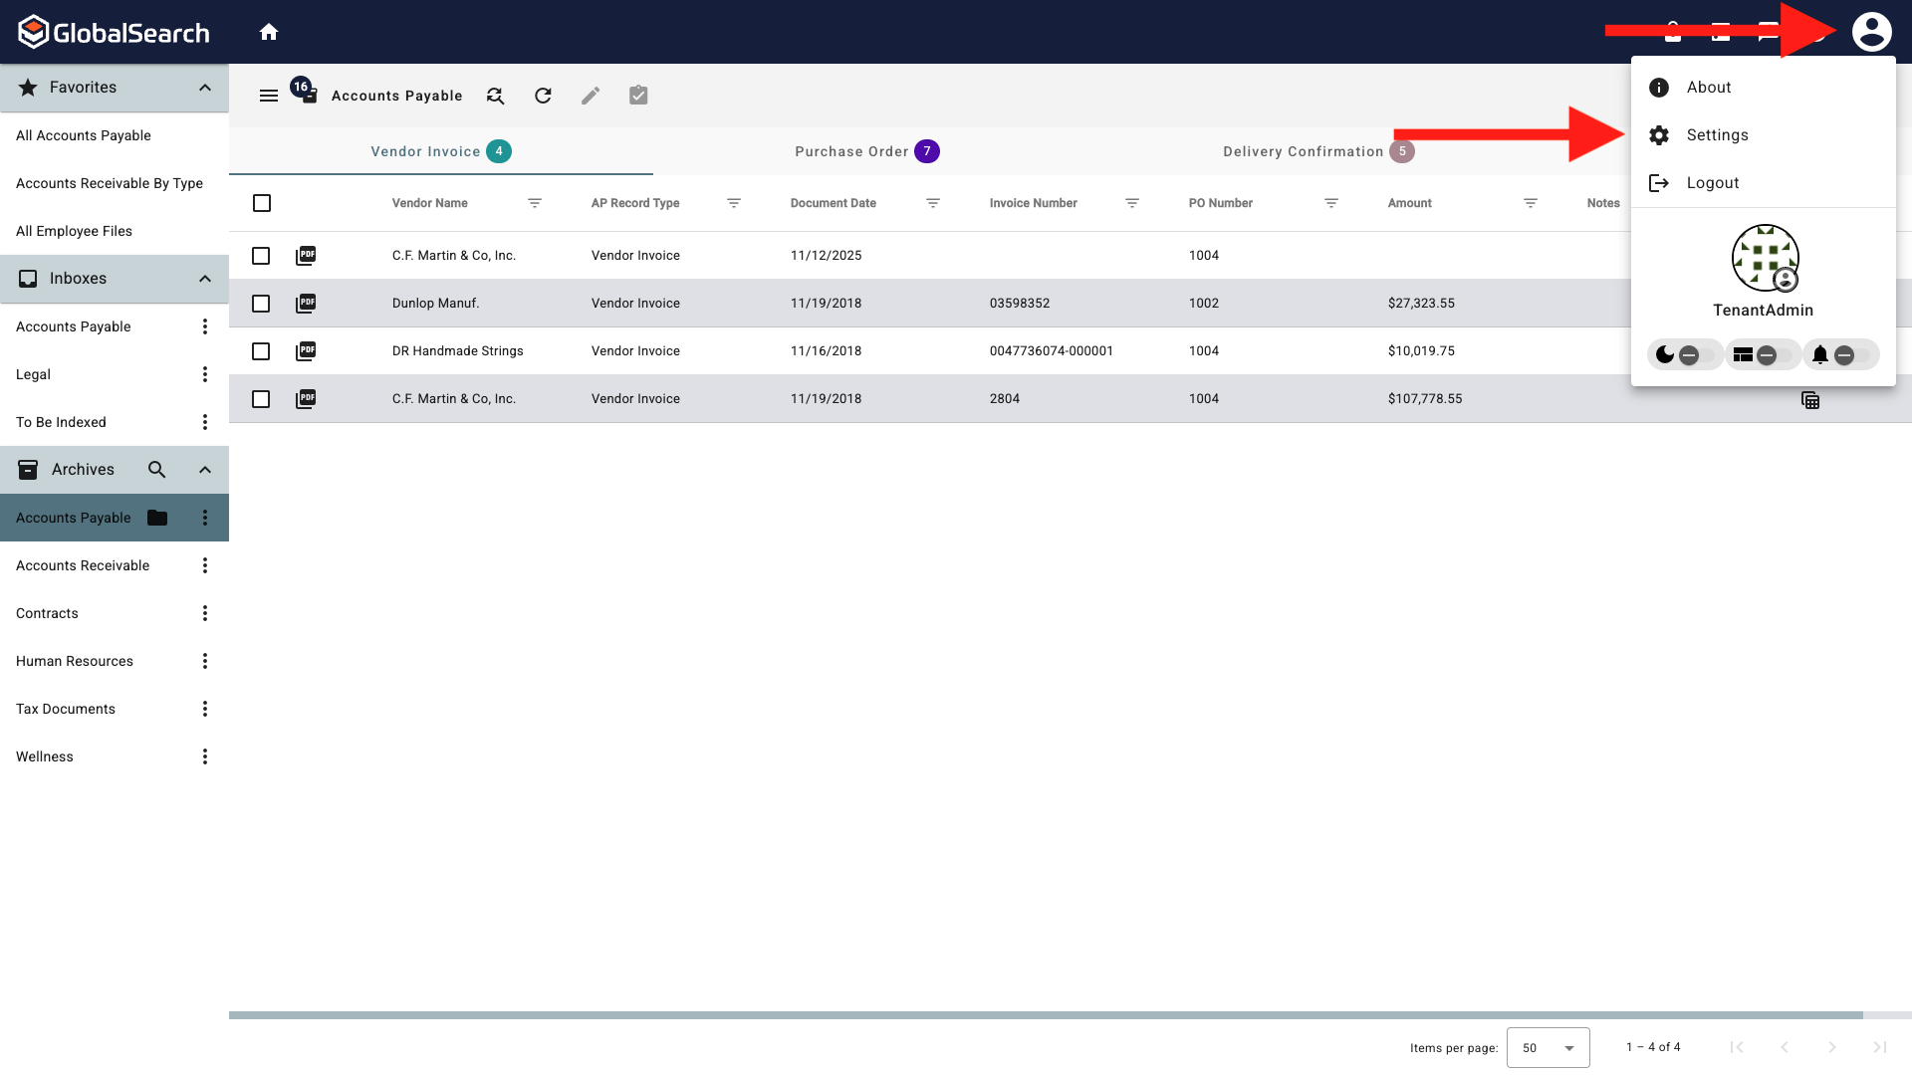Image resolution: width=1912 pixels, height=1075 pixels.
Task: Open PDF icon for Dunlop Manuf. row
Action: (x=306, y=303)
